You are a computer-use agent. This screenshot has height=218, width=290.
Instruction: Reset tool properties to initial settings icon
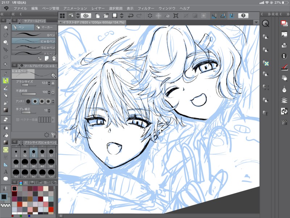pos(46,135)
